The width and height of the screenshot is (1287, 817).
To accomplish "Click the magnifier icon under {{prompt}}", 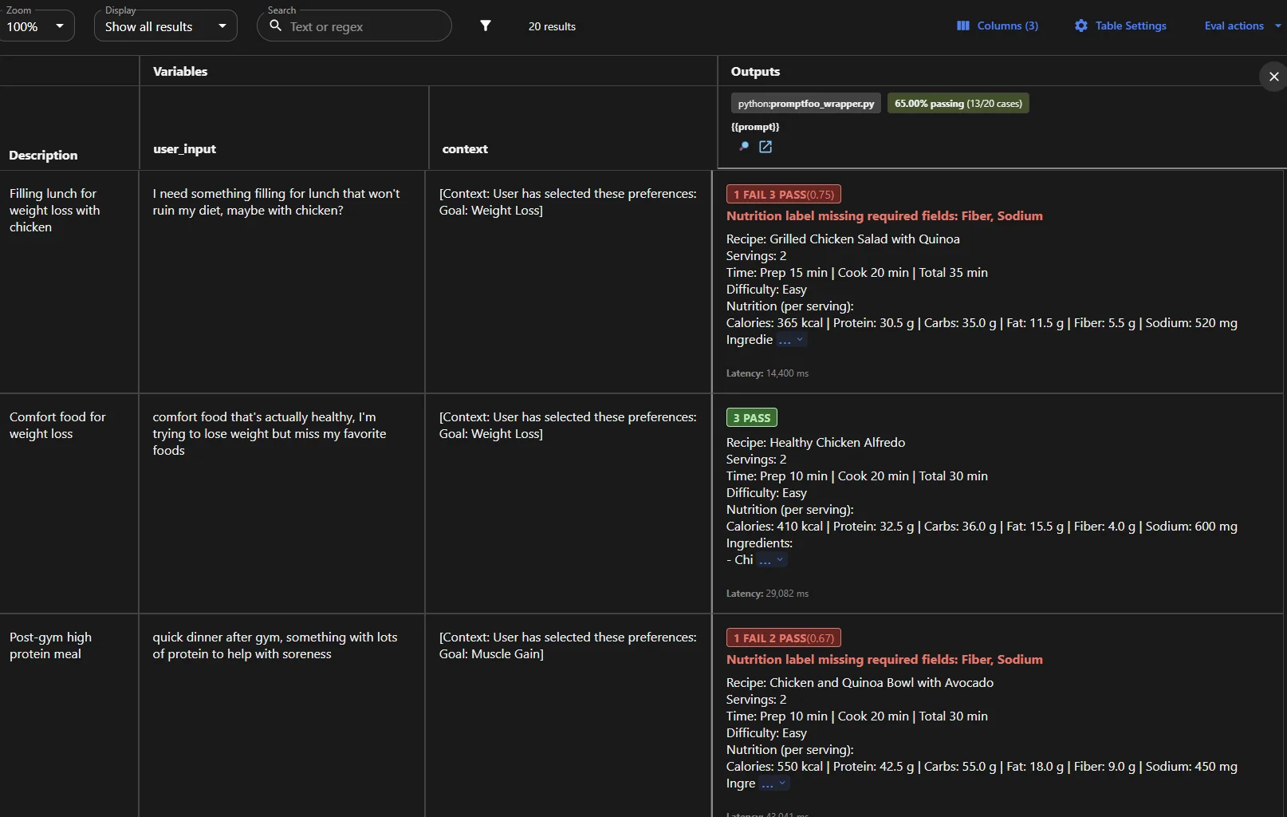I will click(x=744, y=147).
